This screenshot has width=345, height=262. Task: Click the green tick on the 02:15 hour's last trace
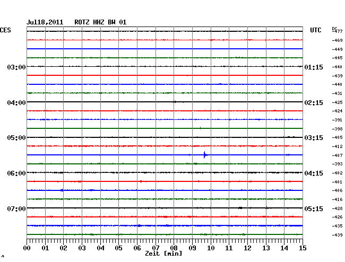[x=200, y=128]
